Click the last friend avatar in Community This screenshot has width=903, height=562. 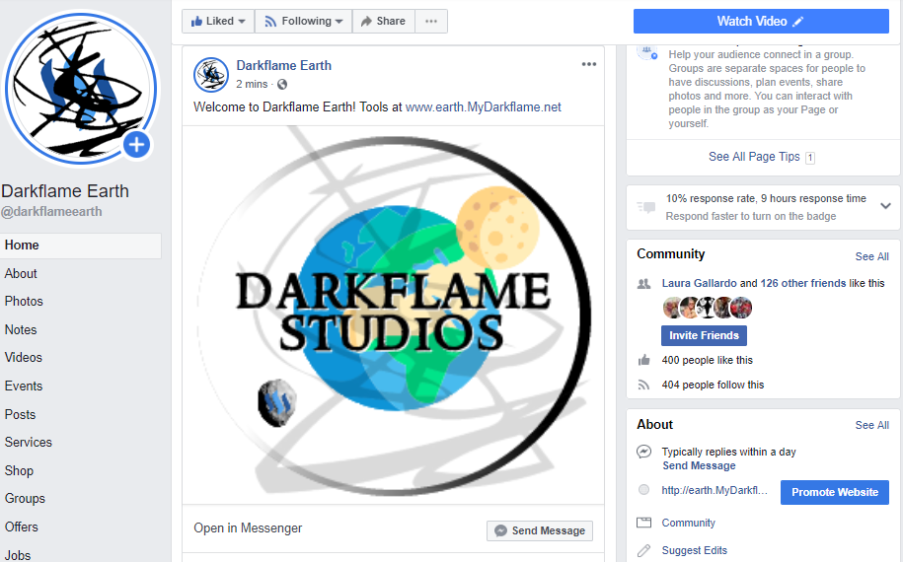(742, 308)
